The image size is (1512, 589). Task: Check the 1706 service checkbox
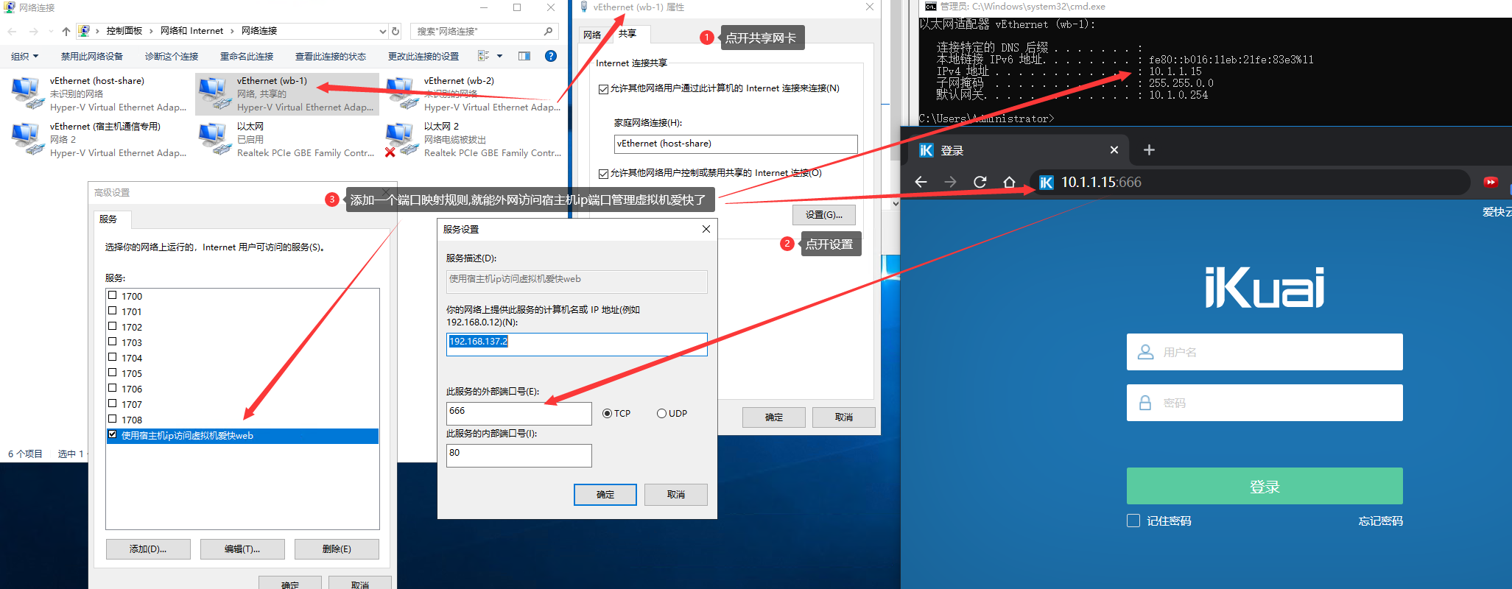pos(113,388)
